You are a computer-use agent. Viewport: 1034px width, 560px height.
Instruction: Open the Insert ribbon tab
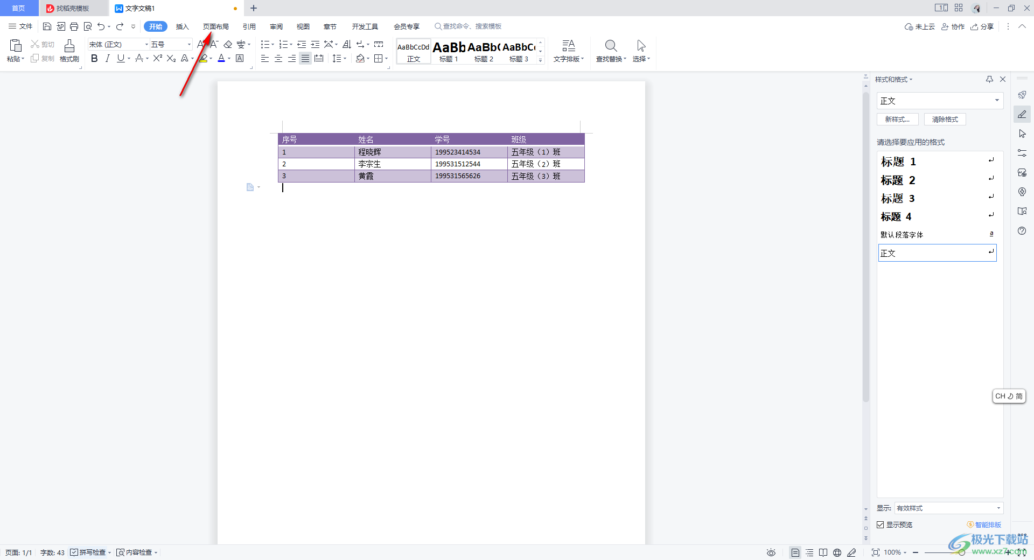183,26
